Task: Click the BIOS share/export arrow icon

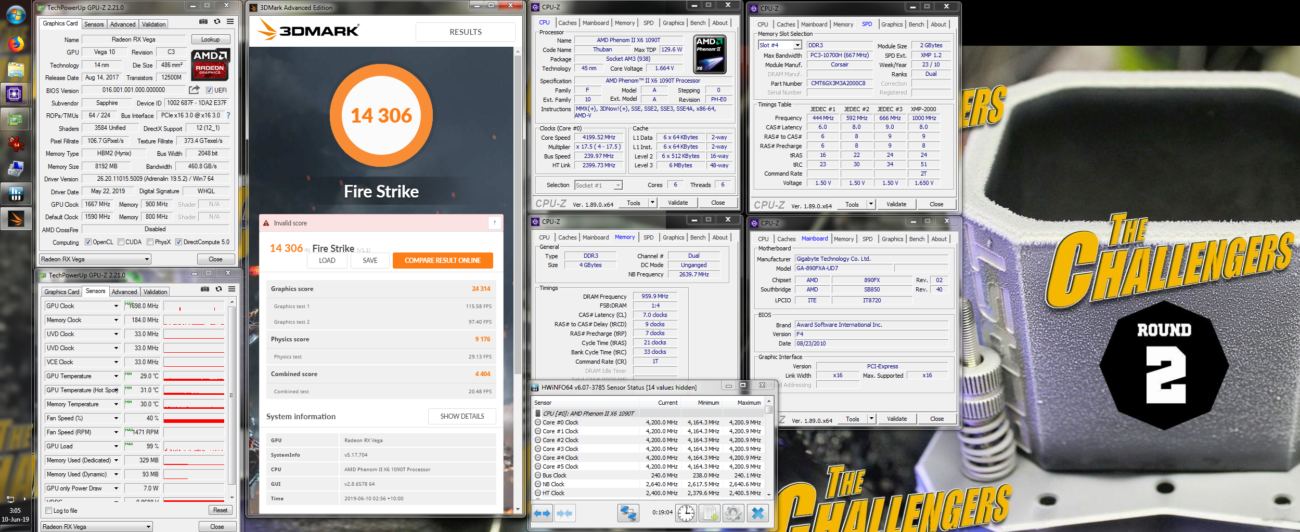Action: point(194,90)
